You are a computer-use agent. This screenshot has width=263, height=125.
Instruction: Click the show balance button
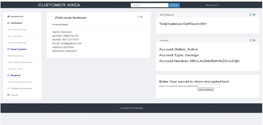click(x=206, y=89)
